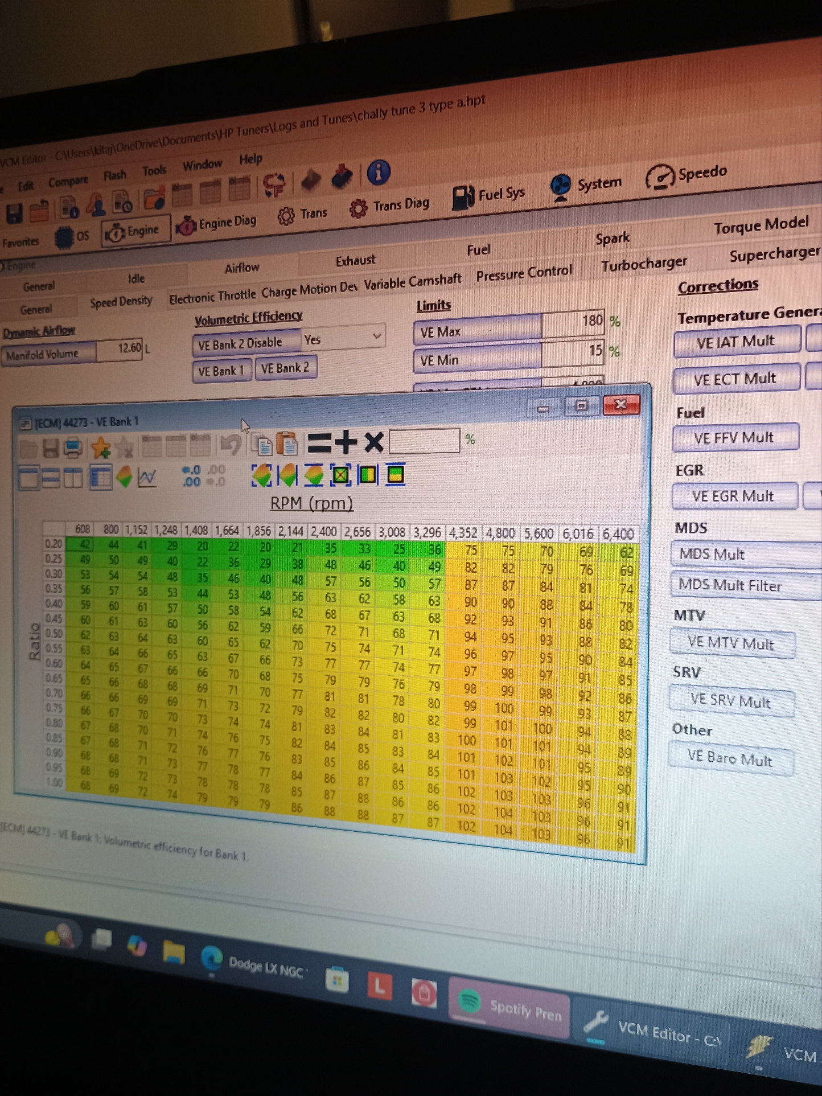Click the value entry box in table toolbar

tap(425, 440)
